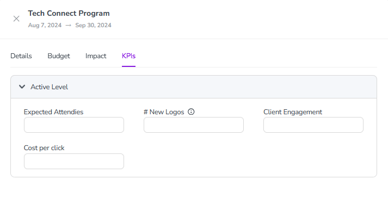
Task: Click the info icon beside # New Logos
Action: (191, 112)
